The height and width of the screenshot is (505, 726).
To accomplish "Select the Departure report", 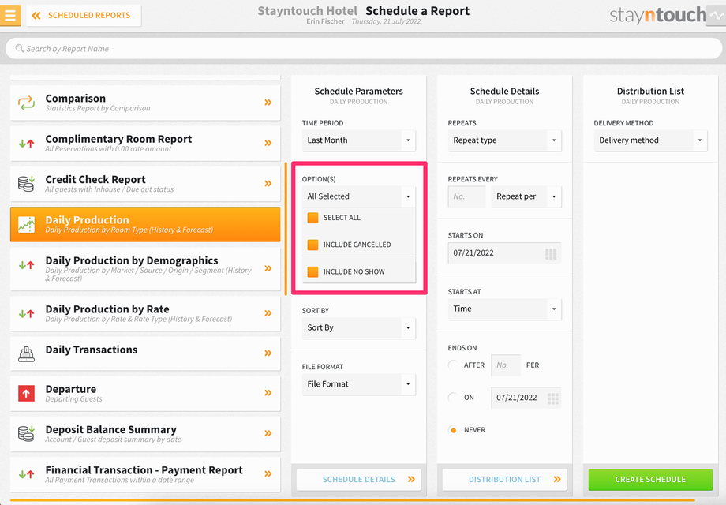I will click(145, 394).
